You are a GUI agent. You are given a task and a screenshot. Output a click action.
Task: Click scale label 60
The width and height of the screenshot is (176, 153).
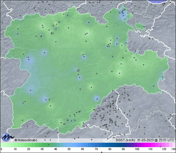coord(83,149)
